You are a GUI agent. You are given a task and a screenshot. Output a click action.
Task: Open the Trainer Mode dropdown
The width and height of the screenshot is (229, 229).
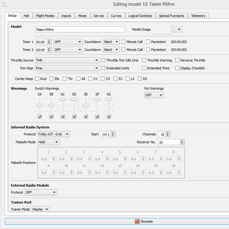tap(41, 209)
